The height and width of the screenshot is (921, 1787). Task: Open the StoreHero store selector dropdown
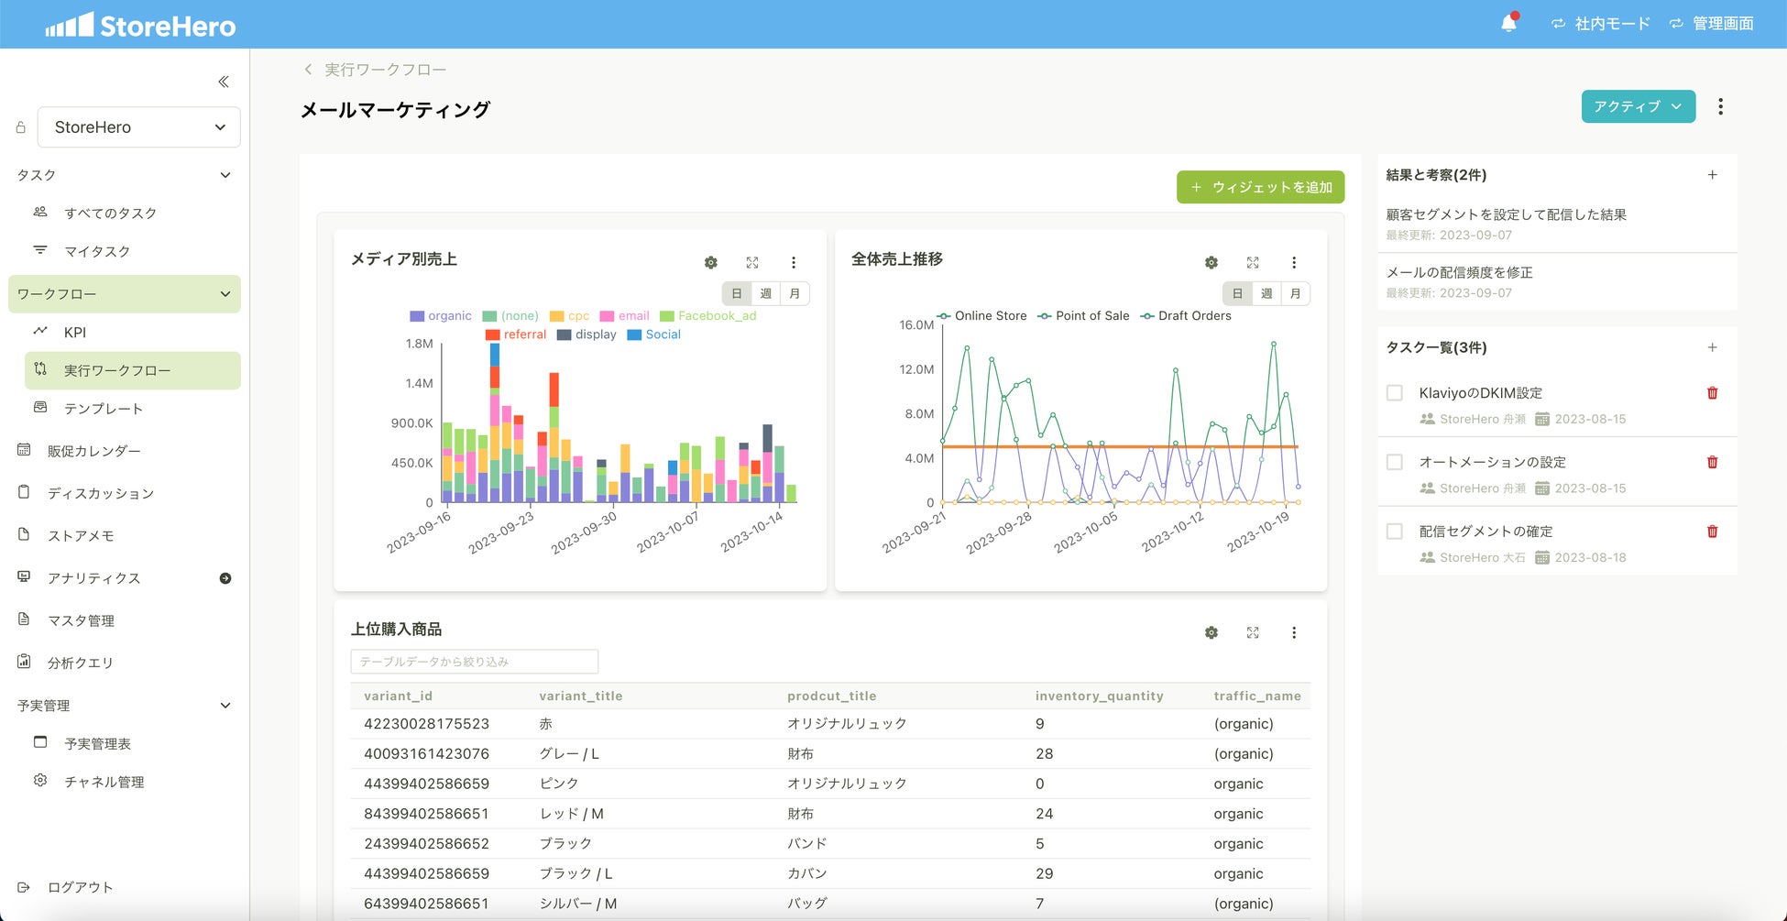[139, 127]
